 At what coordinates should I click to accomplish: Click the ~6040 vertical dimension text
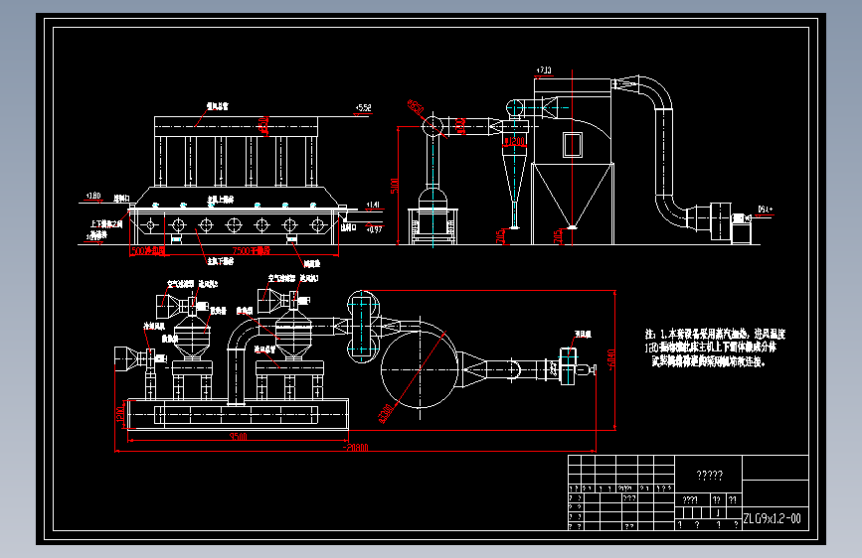pos(611,359)
